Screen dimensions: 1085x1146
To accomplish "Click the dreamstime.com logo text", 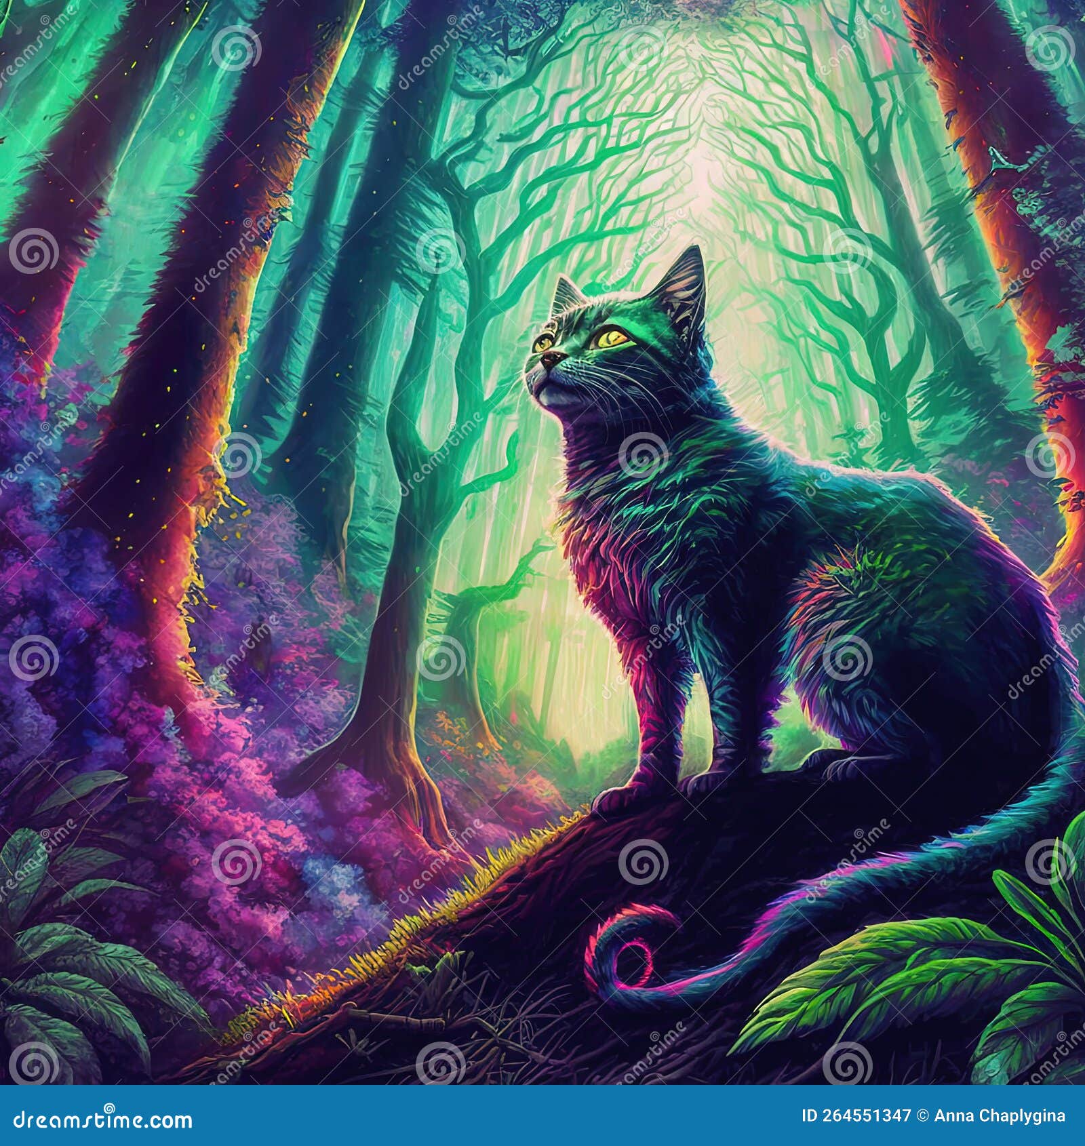I will (x=102, y=1120).
